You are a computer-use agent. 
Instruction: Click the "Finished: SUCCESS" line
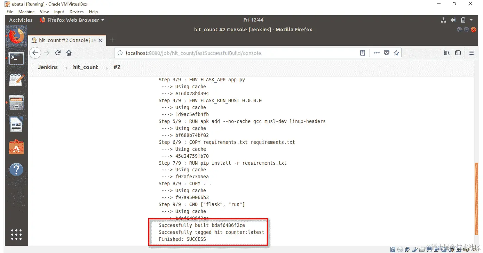[182, 239]
